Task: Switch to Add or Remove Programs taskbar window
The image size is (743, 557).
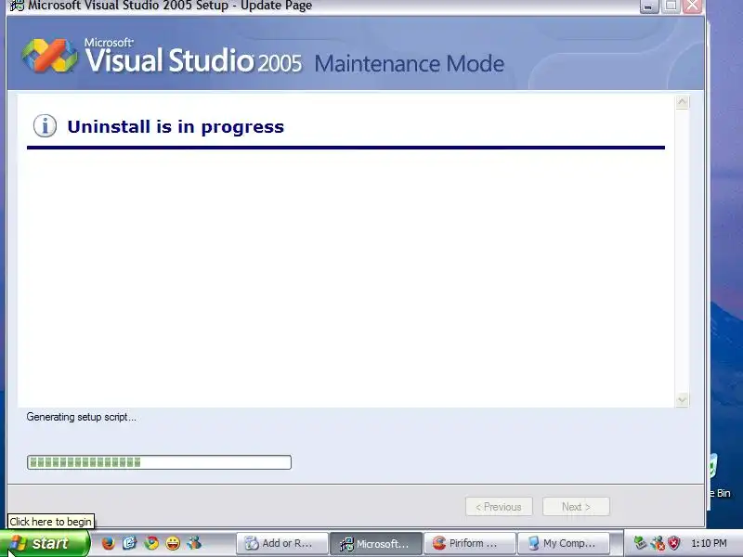Action: click(282, 543)
